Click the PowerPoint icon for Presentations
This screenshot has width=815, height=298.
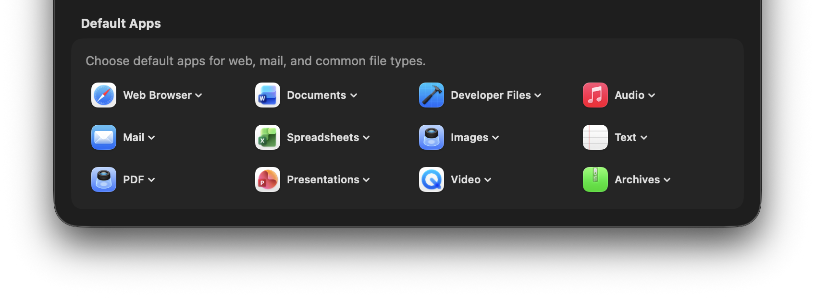[x=268, y=179]
